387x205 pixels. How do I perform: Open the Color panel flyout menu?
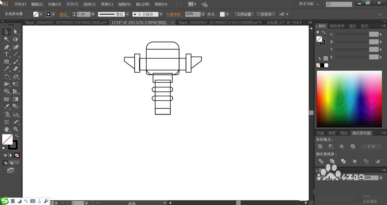tap(384, 26)
